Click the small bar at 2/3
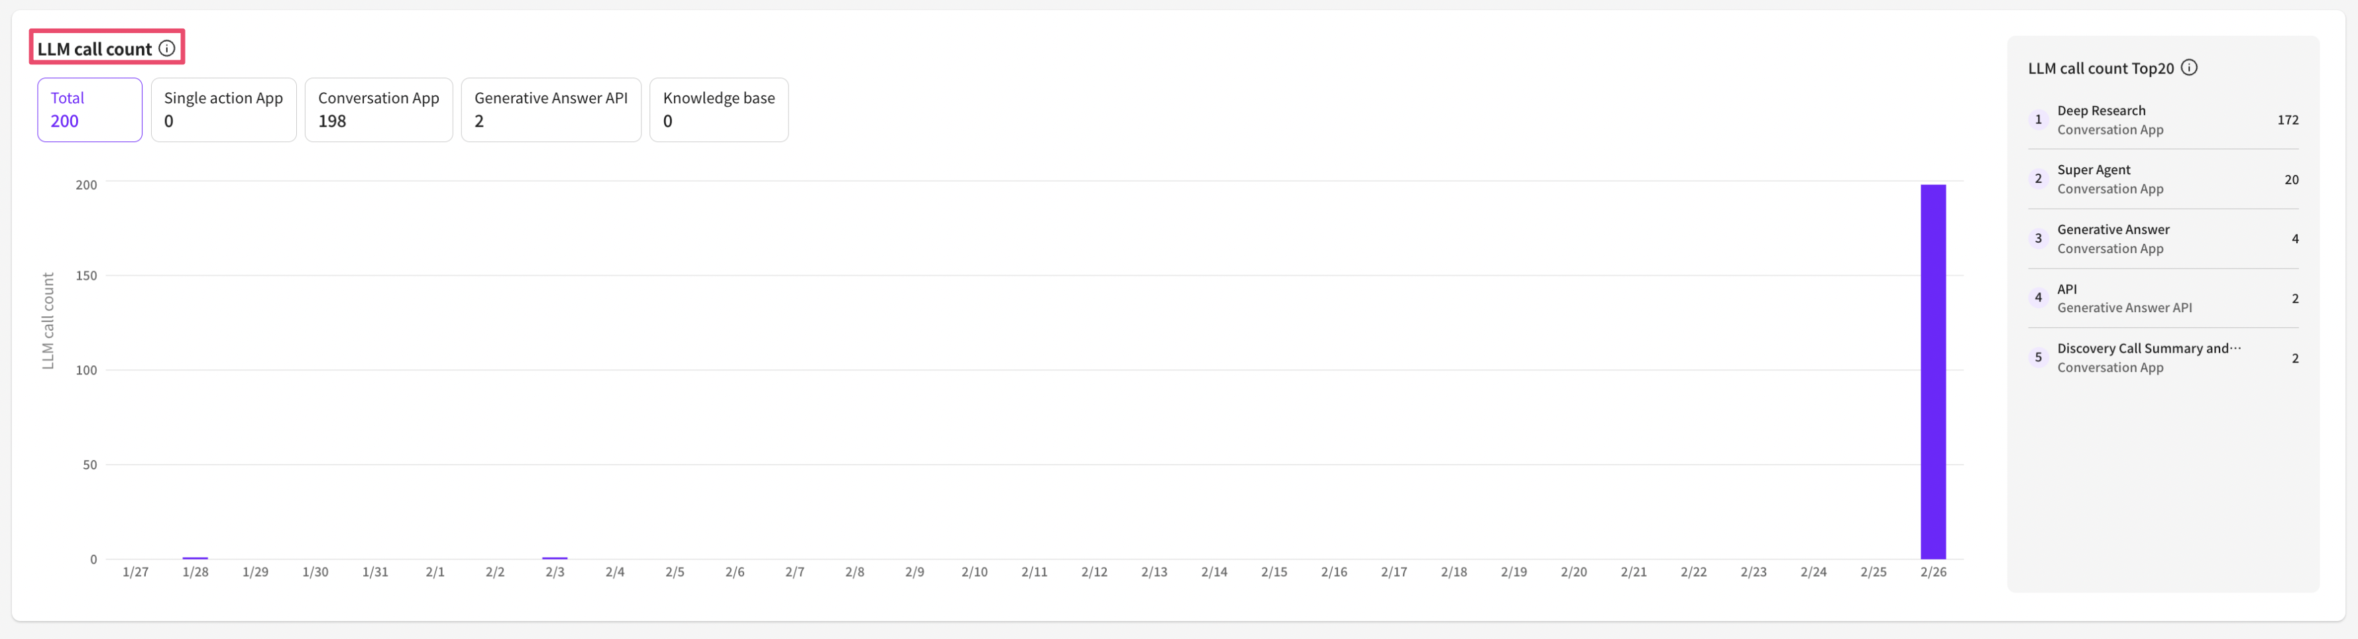2358x639 pixels. coord(555,557)
